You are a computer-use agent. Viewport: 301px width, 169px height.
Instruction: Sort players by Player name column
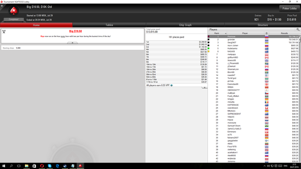(x=245, y=33)
